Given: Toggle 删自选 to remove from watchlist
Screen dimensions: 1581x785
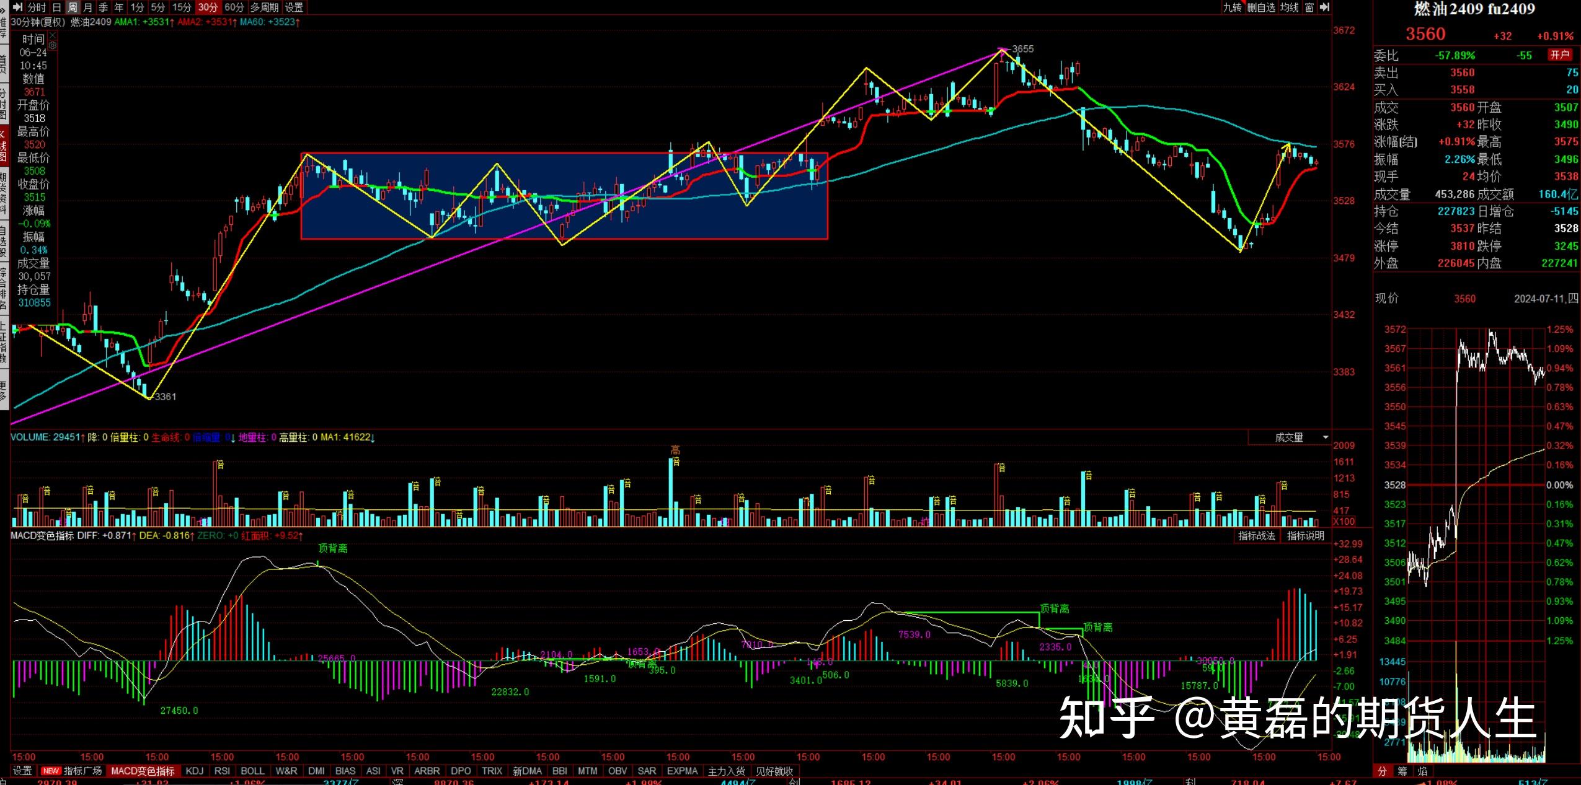Looking at the screenshot, I should [1261, 7].
